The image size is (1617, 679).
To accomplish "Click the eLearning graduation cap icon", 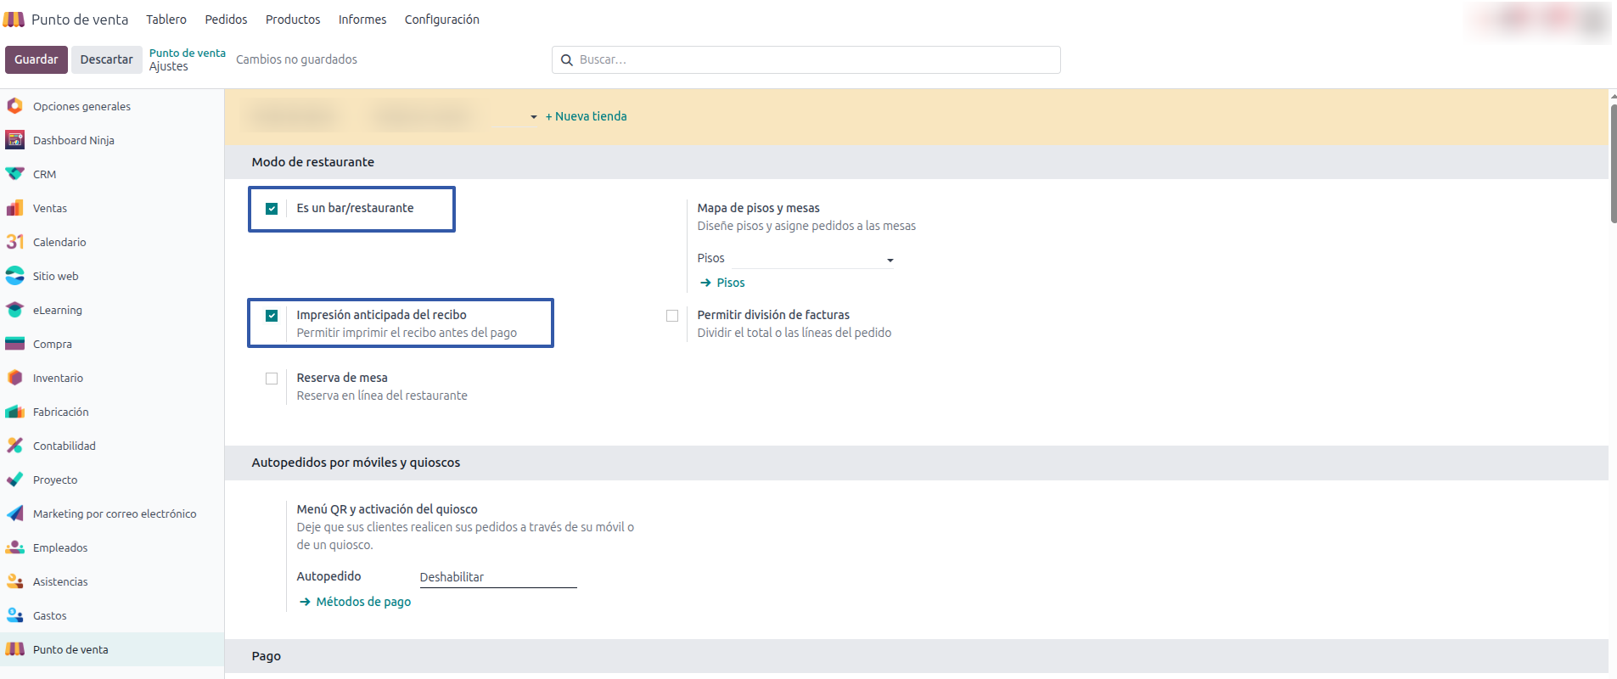I will click(14, 310).
